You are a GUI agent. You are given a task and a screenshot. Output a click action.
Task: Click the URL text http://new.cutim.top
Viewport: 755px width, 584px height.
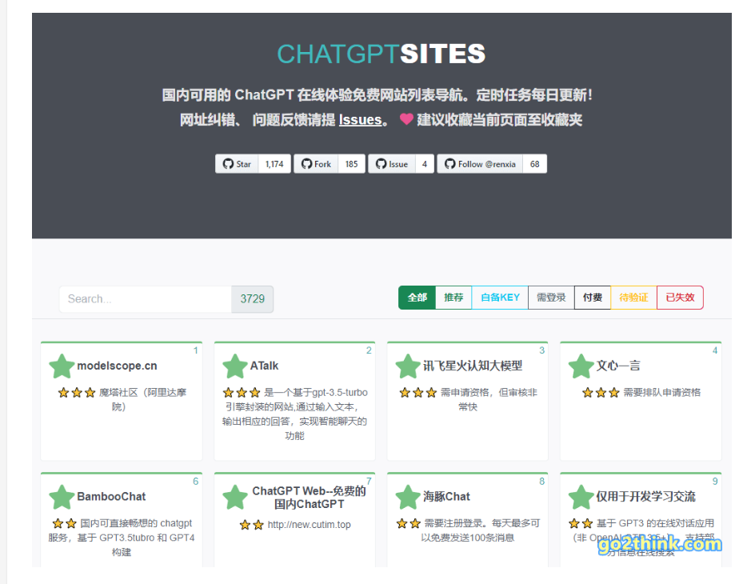(x=310, y=525)
